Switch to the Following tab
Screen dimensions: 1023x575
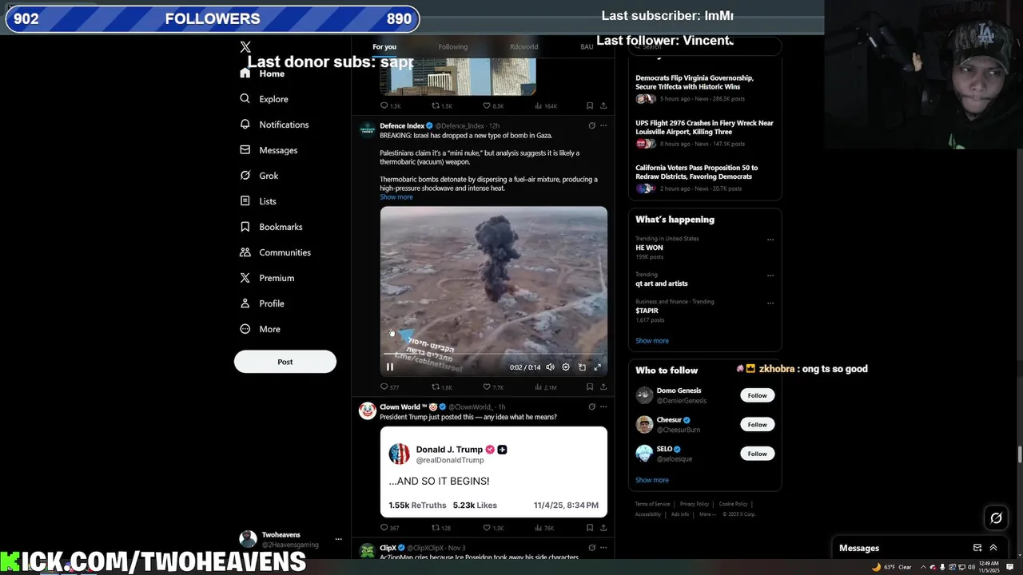click(452, 47)
